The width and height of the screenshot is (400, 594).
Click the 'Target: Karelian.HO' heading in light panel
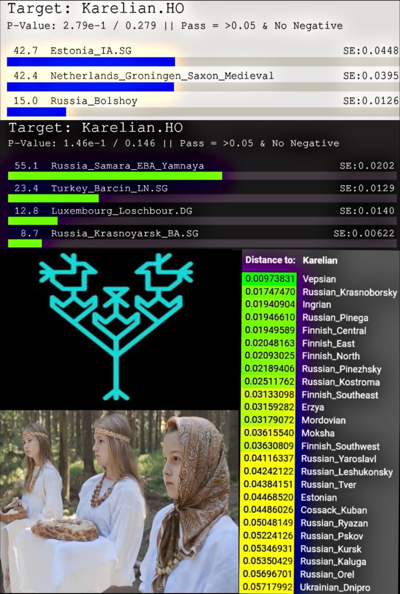(x=96, y=8)
